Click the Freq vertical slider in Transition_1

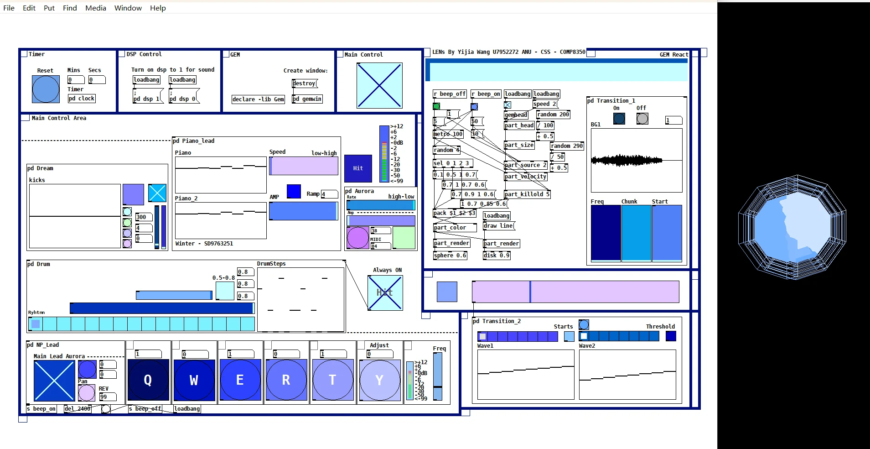pyautogui.click(x=606, y=233)
